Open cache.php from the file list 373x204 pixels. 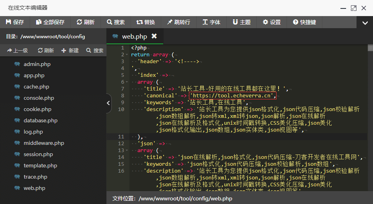(36, 87)
